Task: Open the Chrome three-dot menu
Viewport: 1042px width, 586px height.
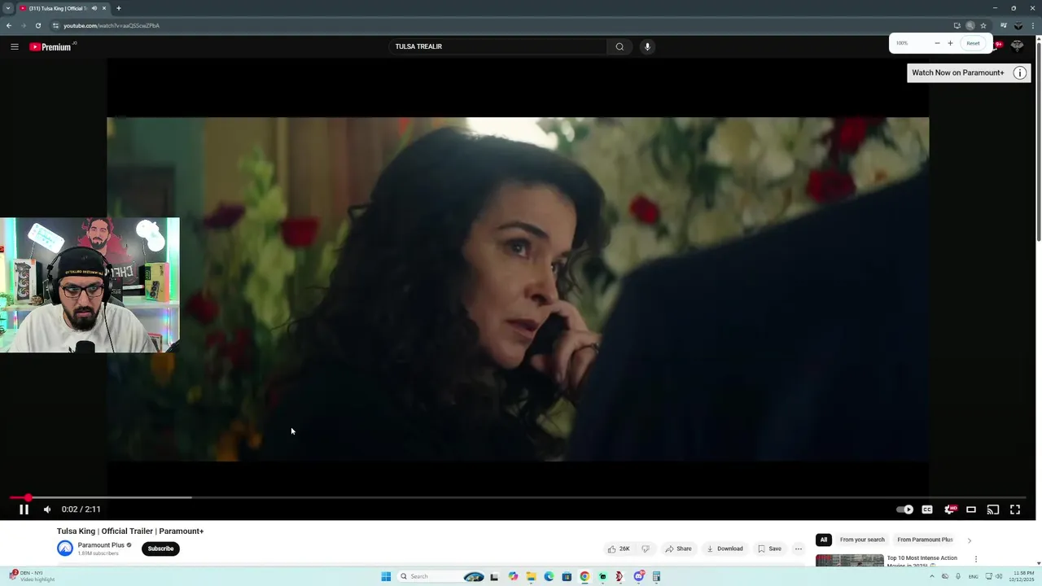Action: point(1033,25)
